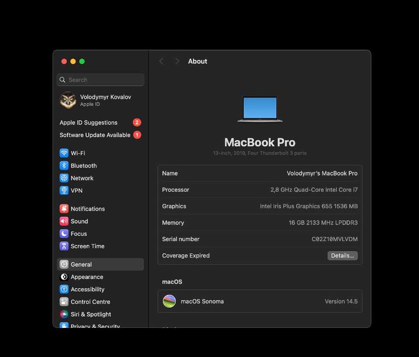Click the Graphics row label

pos(174,206)
